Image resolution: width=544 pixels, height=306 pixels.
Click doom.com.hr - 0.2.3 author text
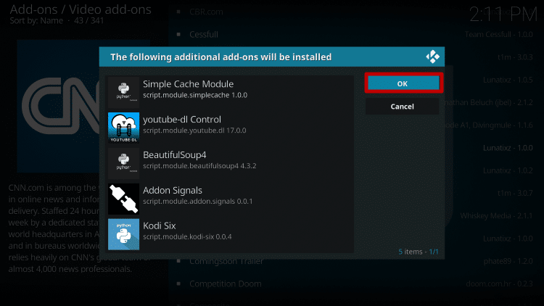(499, 284)
